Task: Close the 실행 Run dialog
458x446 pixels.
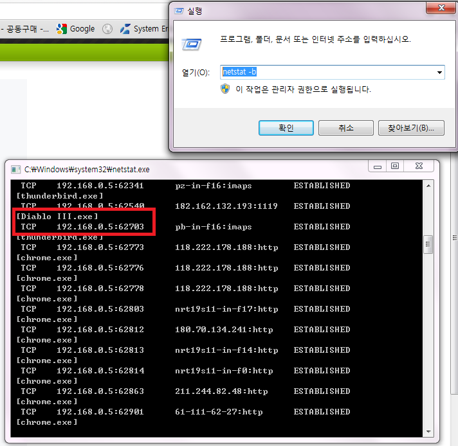Action: click(x=441, y=8)
